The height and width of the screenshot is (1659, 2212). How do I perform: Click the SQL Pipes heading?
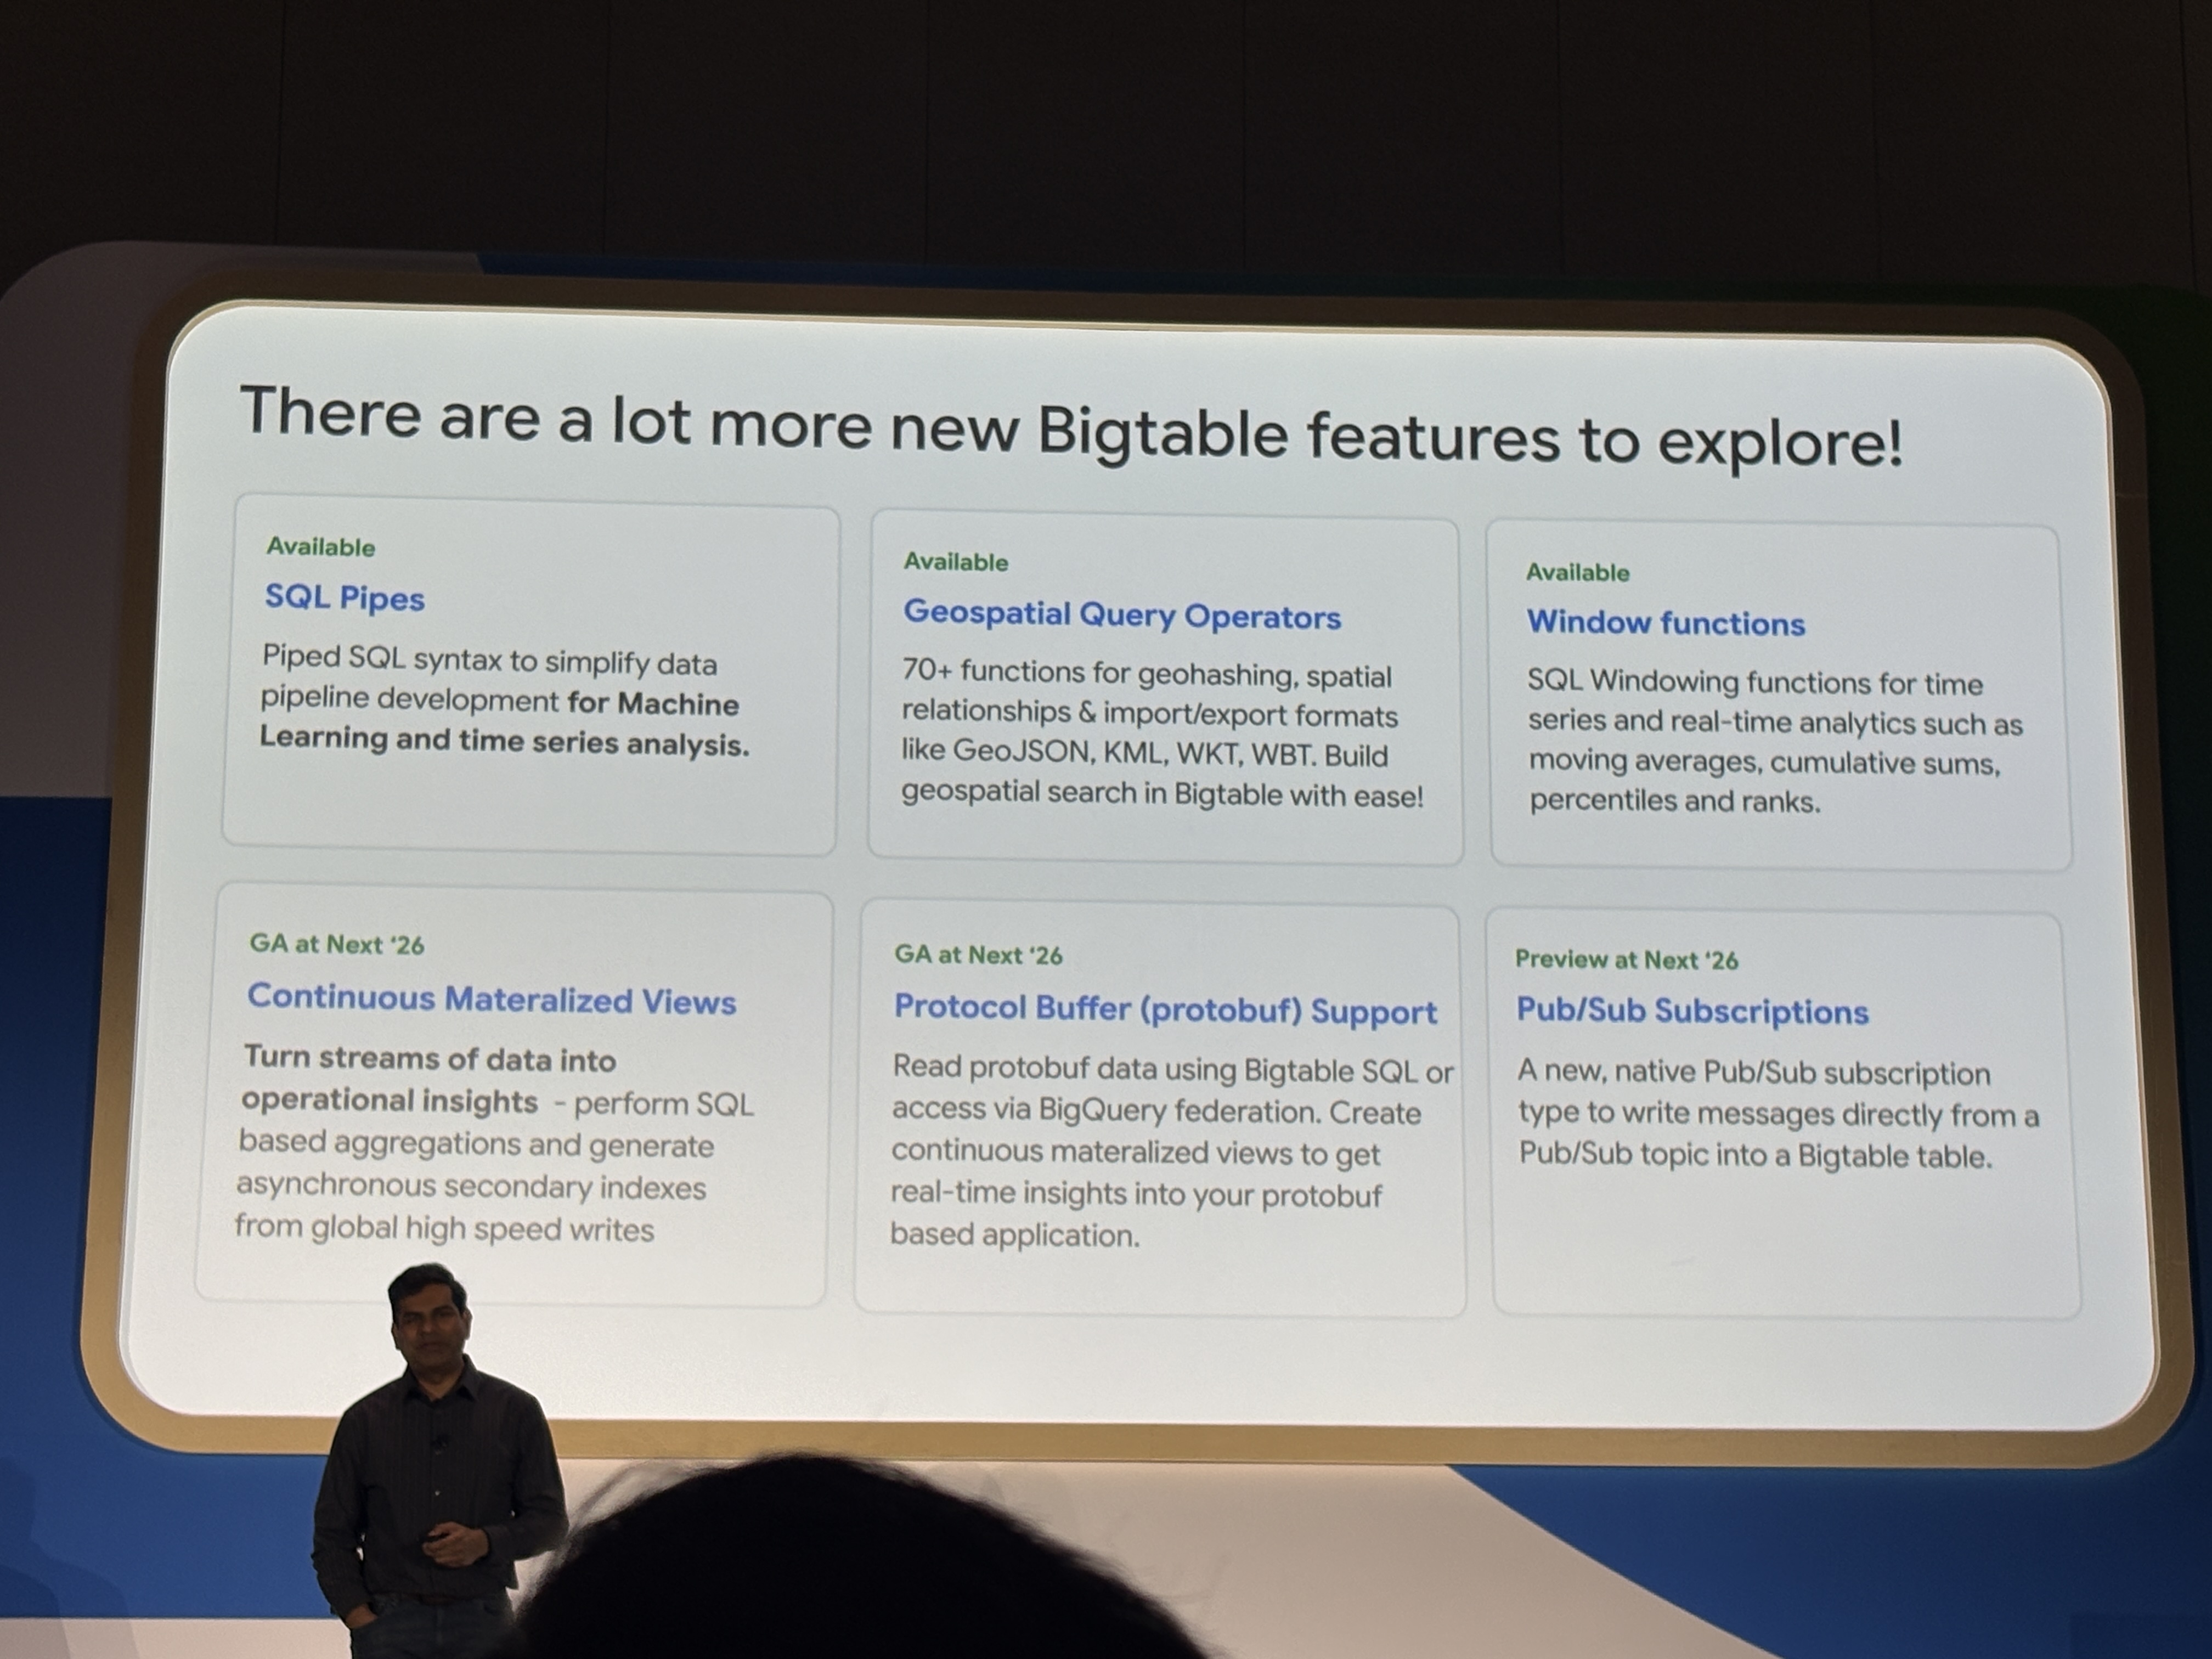click(344, 597)
